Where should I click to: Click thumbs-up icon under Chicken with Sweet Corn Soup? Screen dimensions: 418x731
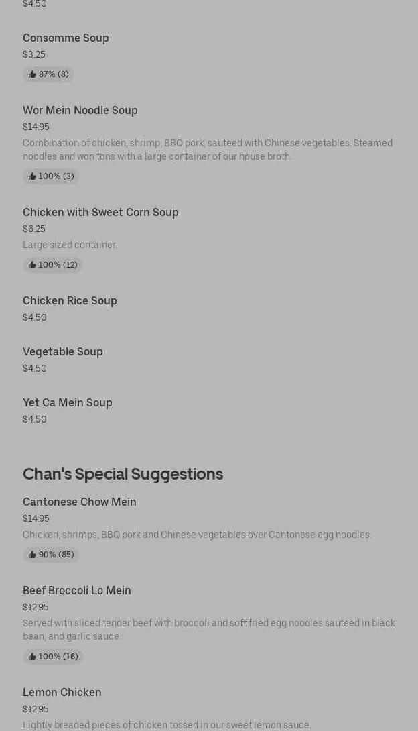[x=32, y=265]
